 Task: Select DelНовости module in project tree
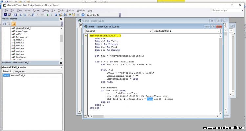[x=21, y=37]
